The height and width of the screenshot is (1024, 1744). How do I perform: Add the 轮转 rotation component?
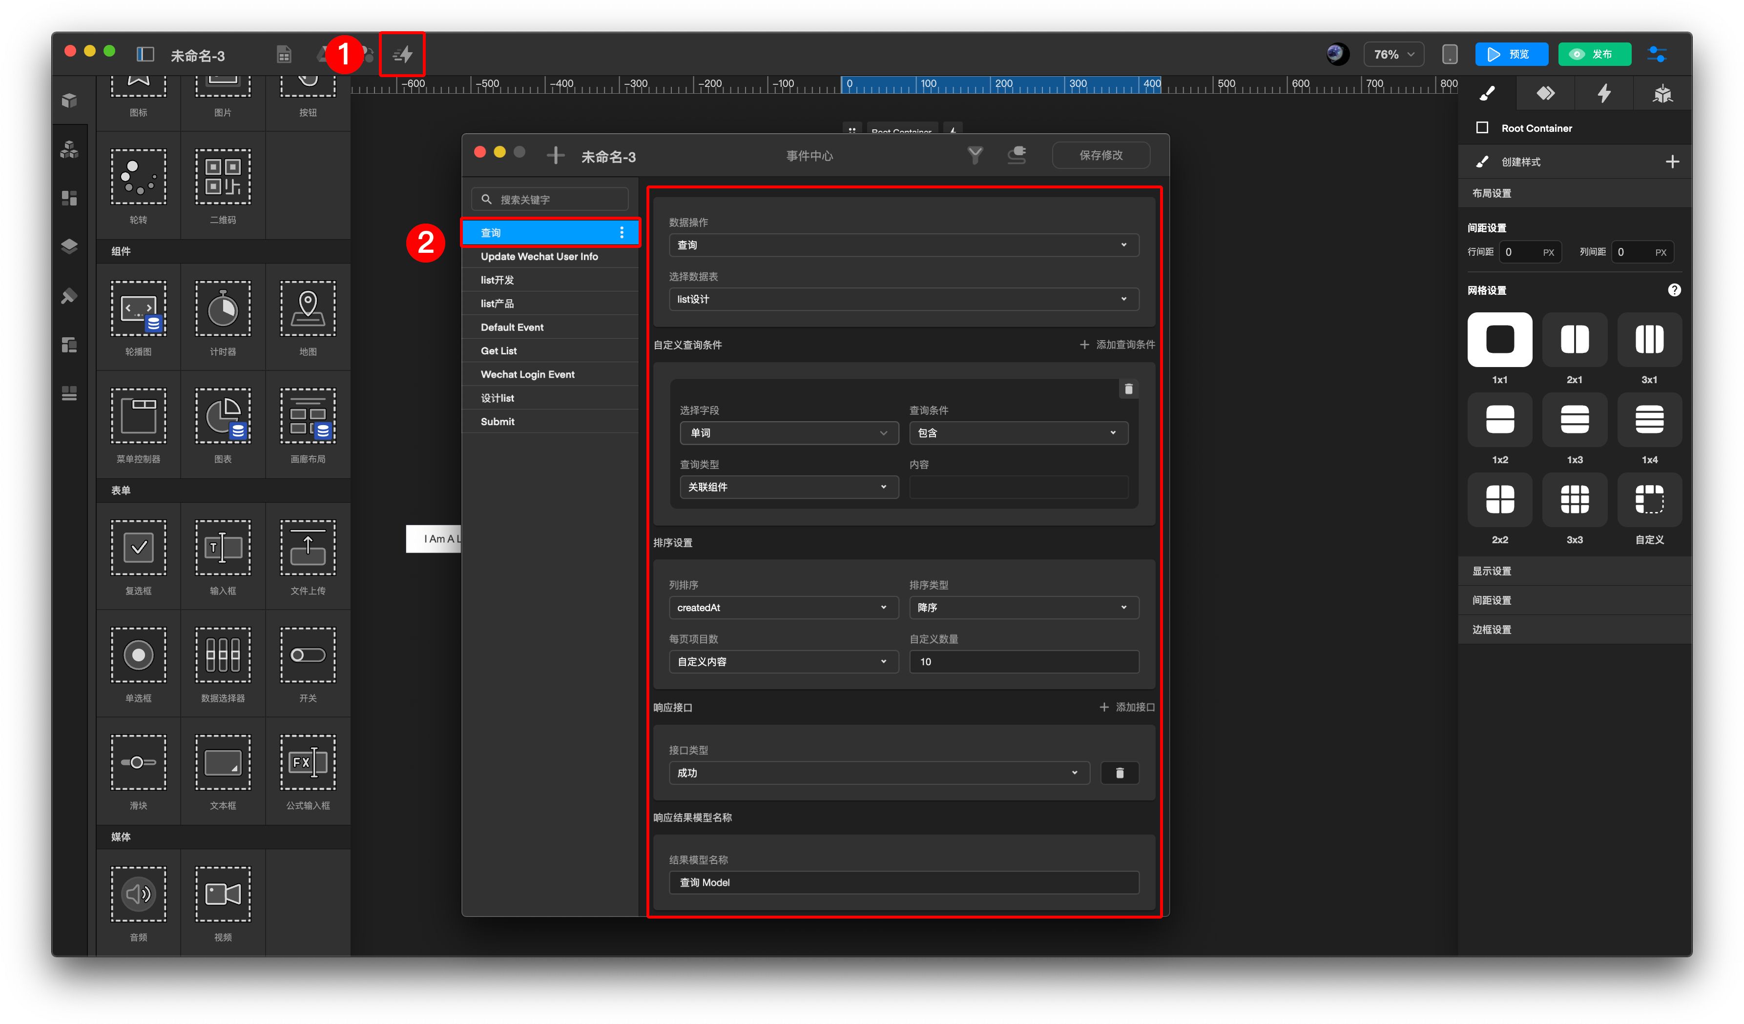pos(138,176)
